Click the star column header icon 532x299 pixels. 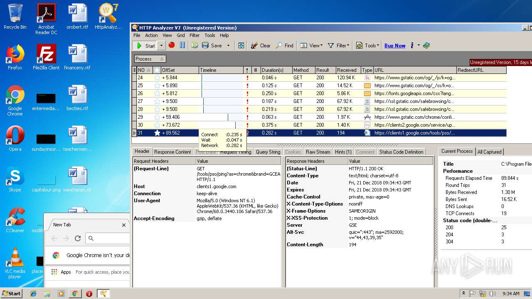click(157, 70)
